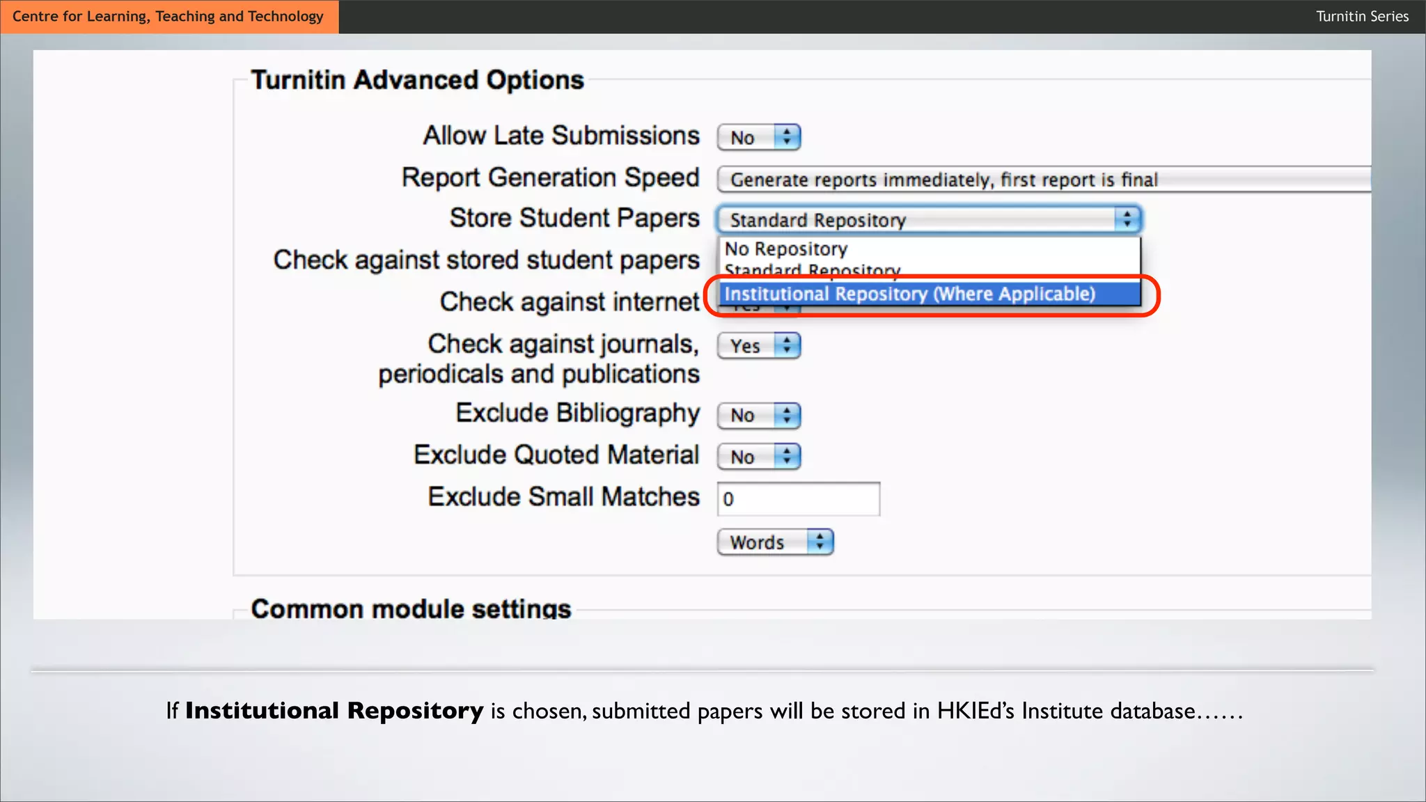Click the Common module settings heading

(x=411, y=608)
